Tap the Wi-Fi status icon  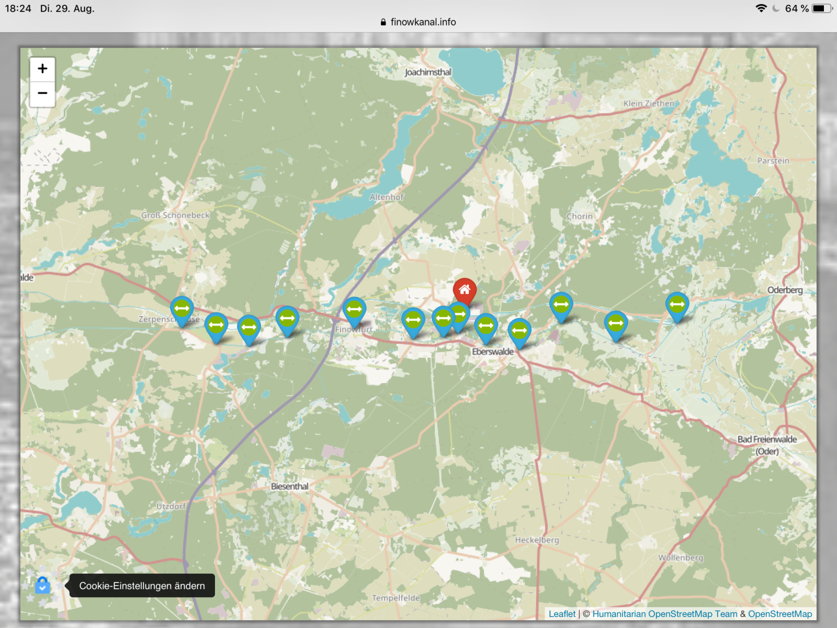pos(761,8)
